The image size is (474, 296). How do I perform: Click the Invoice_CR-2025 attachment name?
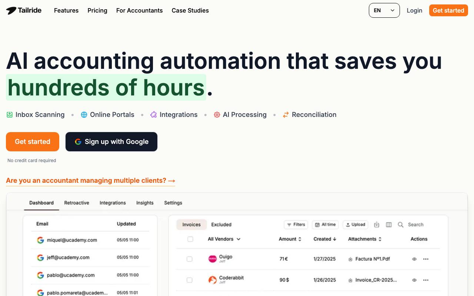click(x=376, y=280)
